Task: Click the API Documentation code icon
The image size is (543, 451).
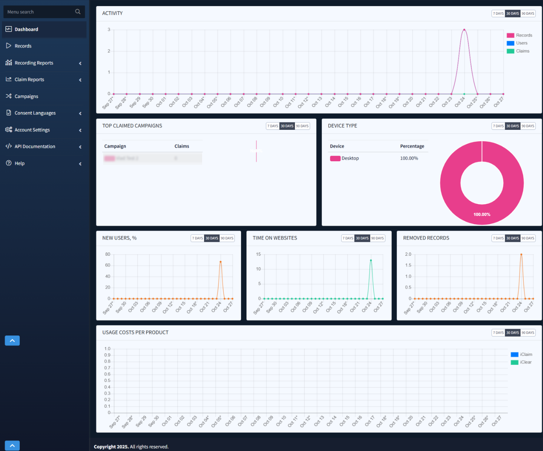Action: coord(9,146)
